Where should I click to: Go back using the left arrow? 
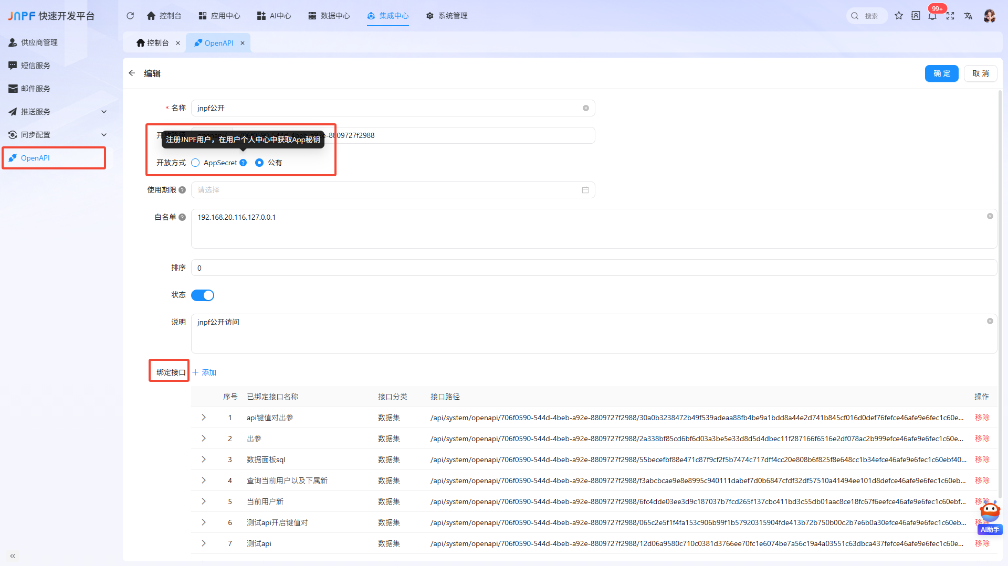point(132,73)
